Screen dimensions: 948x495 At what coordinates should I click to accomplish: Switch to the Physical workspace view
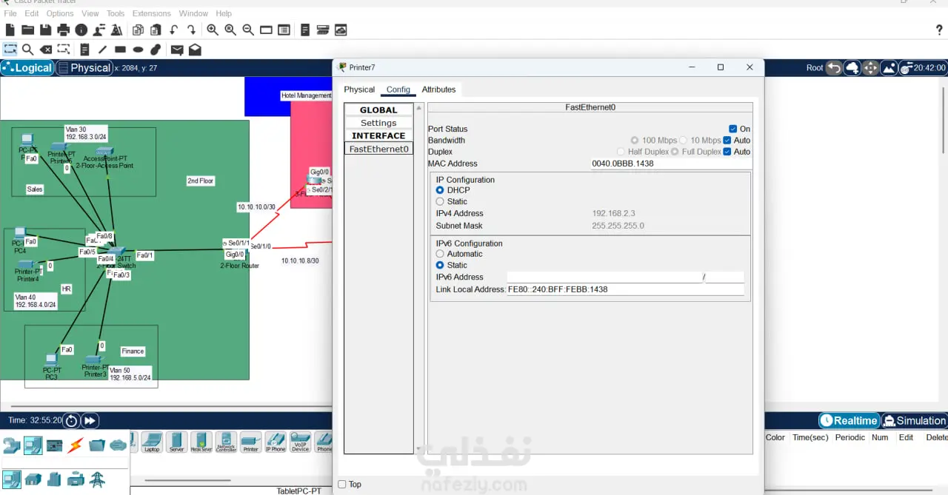[84, 68]
